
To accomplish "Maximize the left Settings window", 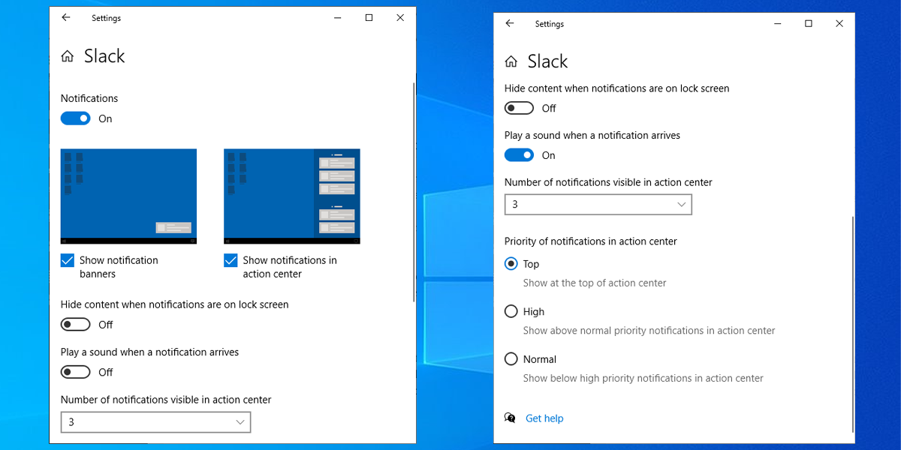I will point(369,18).
